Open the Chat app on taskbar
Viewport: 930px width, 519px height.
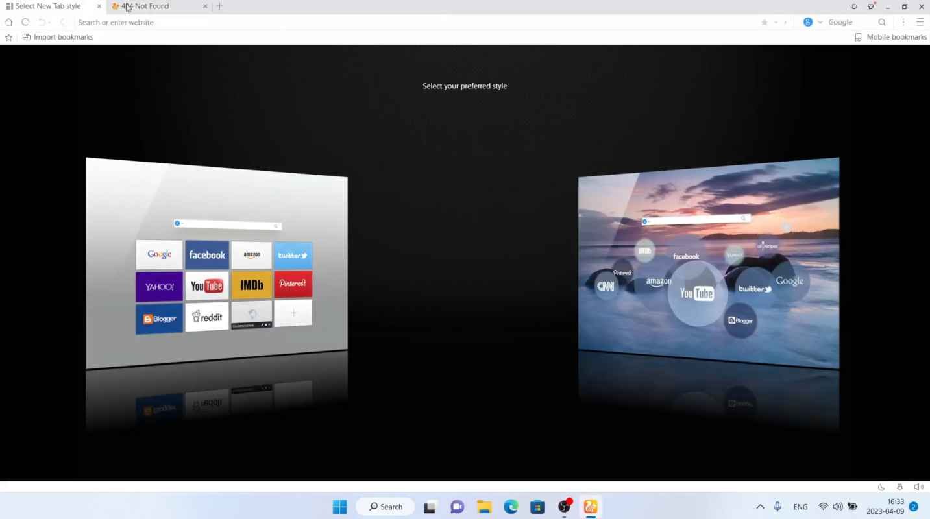(457, 507)
